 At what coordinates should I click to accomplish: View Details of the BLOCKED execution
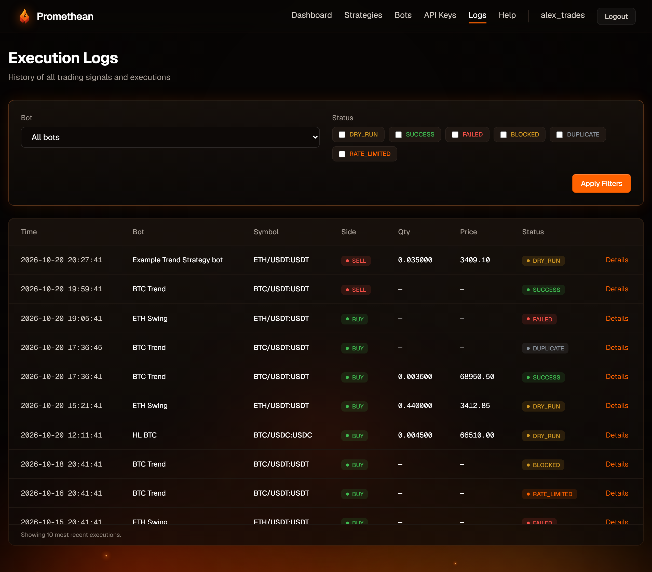pyautogui.click(x=617, y=464)
